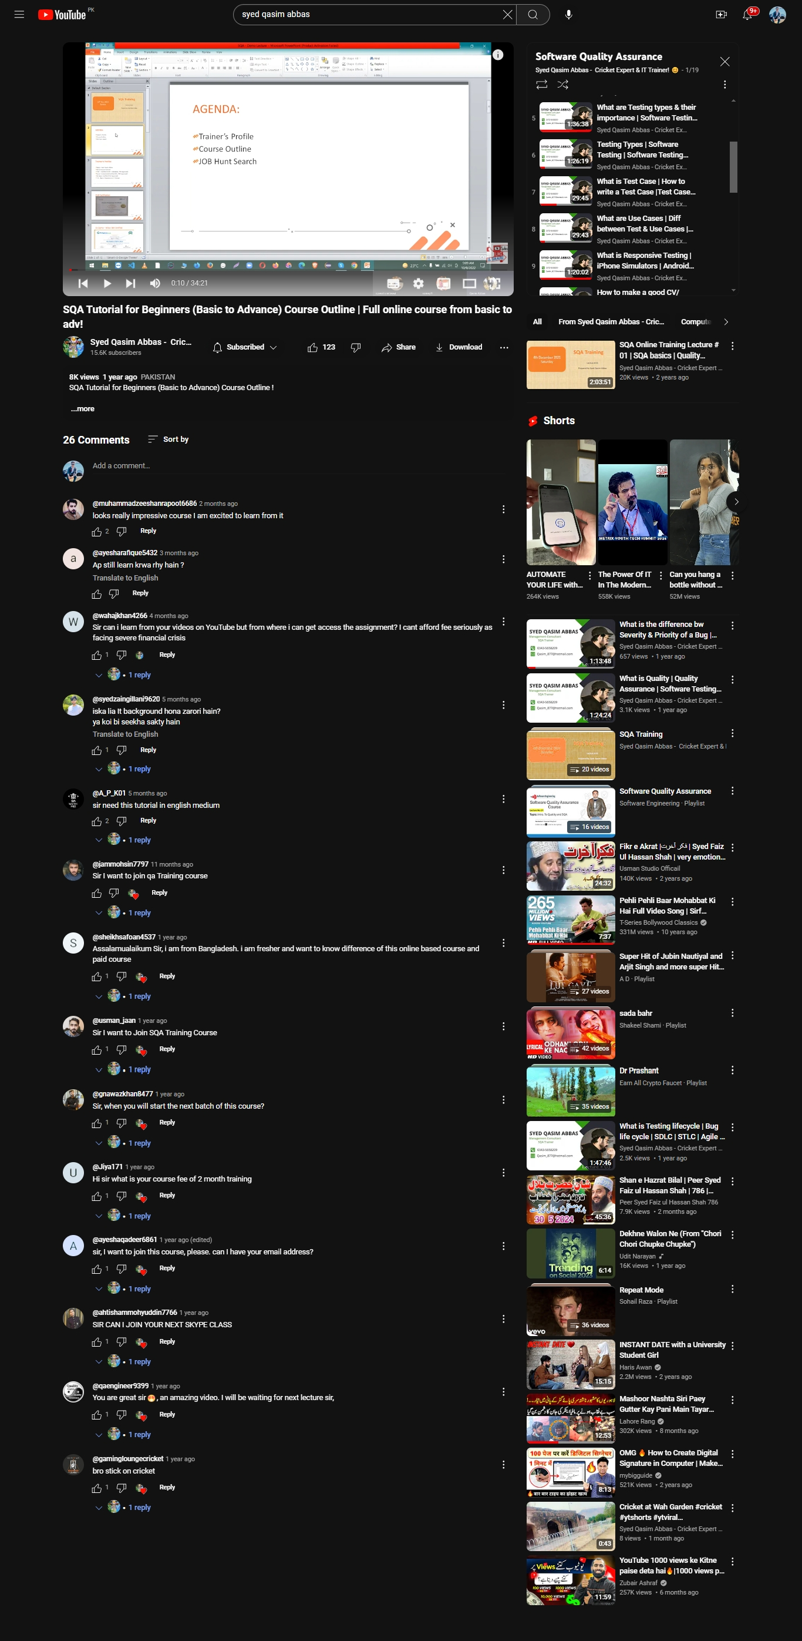
Task: Open the video's more actions ellipsis menu
Action: pos(504,347)
